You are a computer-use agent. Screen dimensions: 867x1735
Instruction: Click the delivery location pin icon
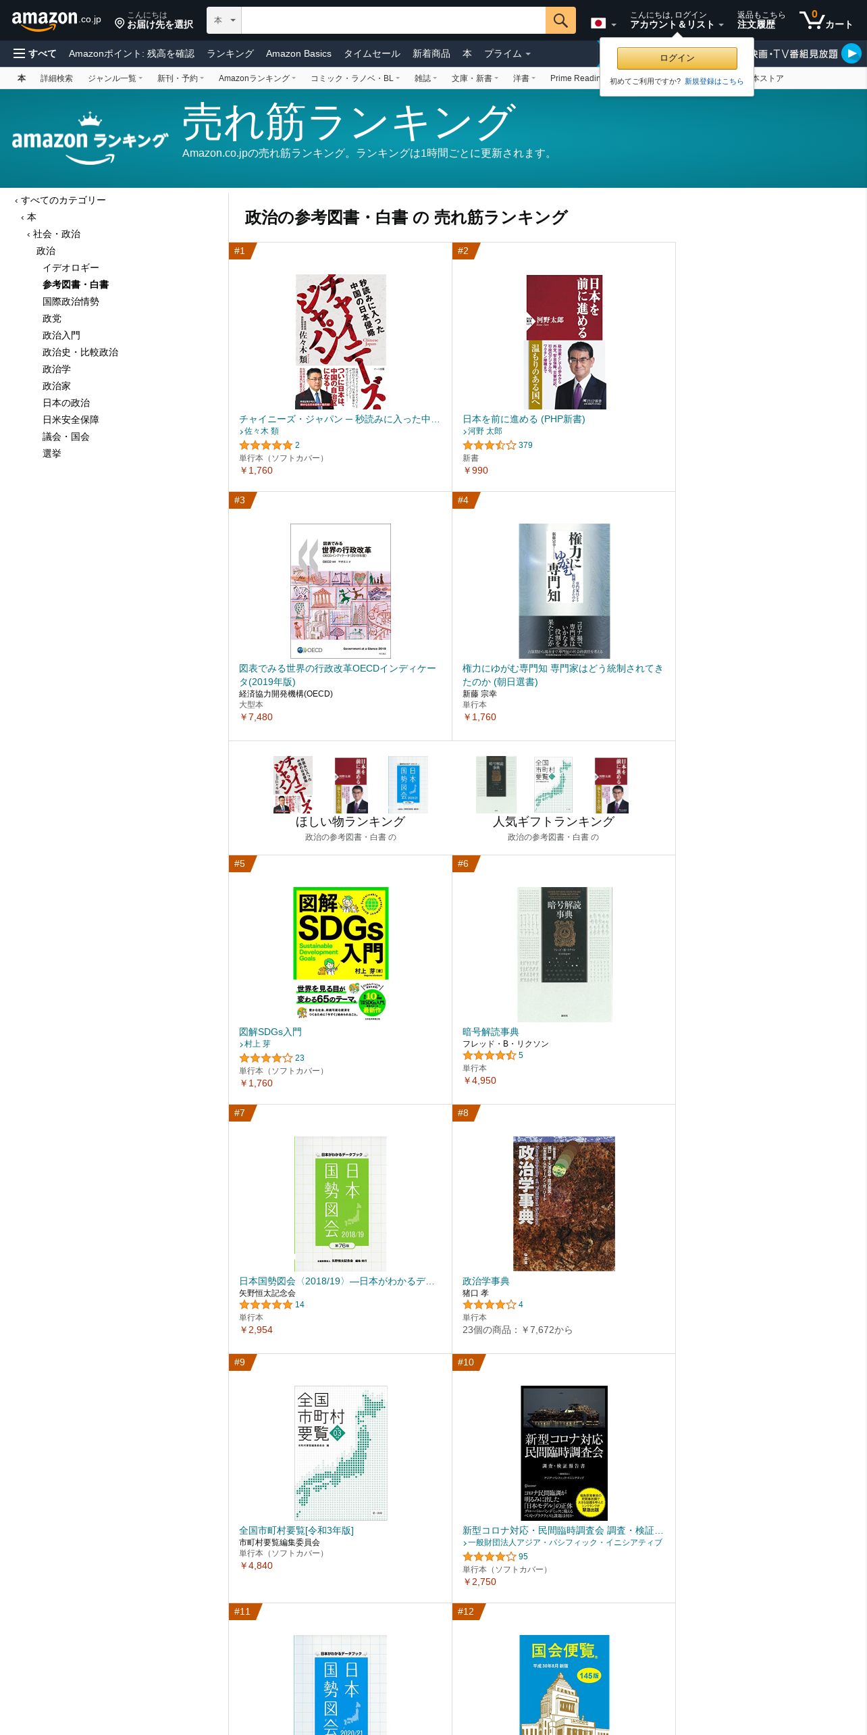120,24
